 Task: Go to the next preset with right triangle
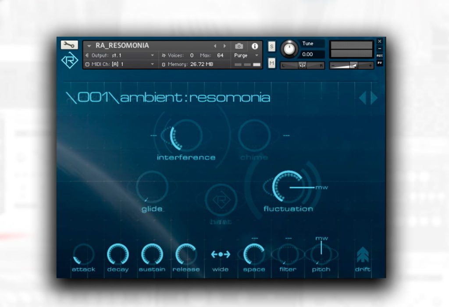374,98
